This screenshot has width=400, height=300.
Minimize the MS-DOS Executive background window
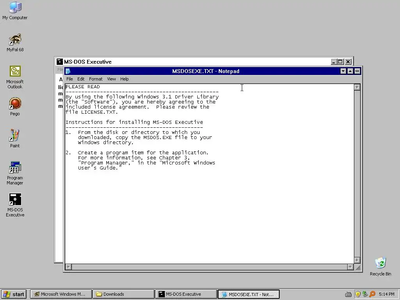click(334, 62)
